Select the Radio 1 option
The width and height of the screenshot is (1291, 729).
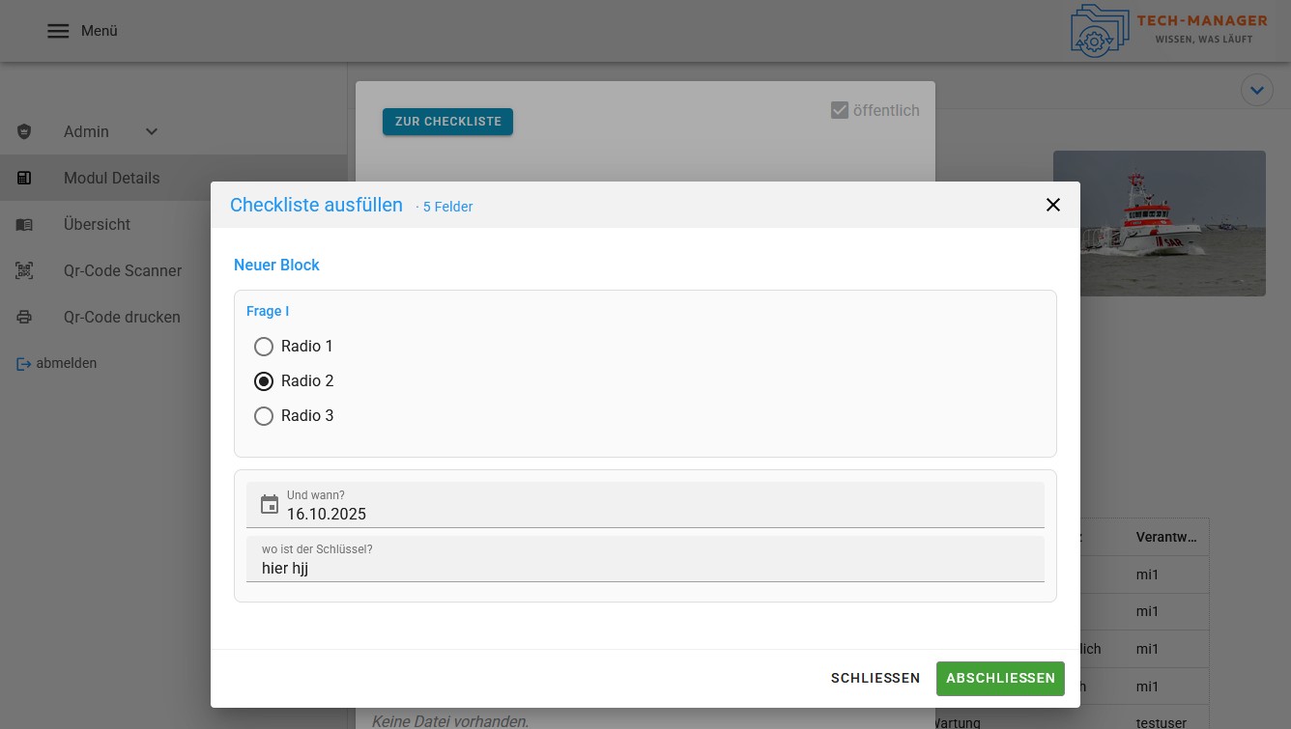pyautogui.click(x=264, y=346)
